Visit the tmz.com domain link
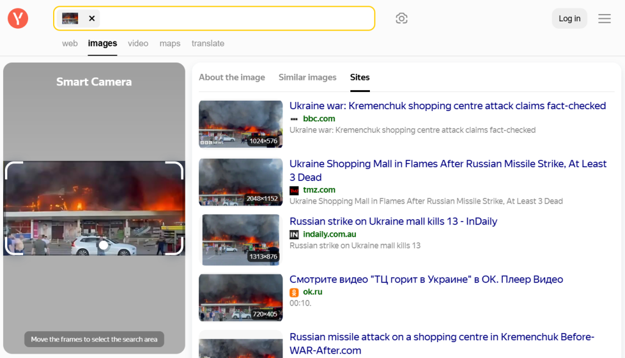Screen dimensions: 625x358 319,190
